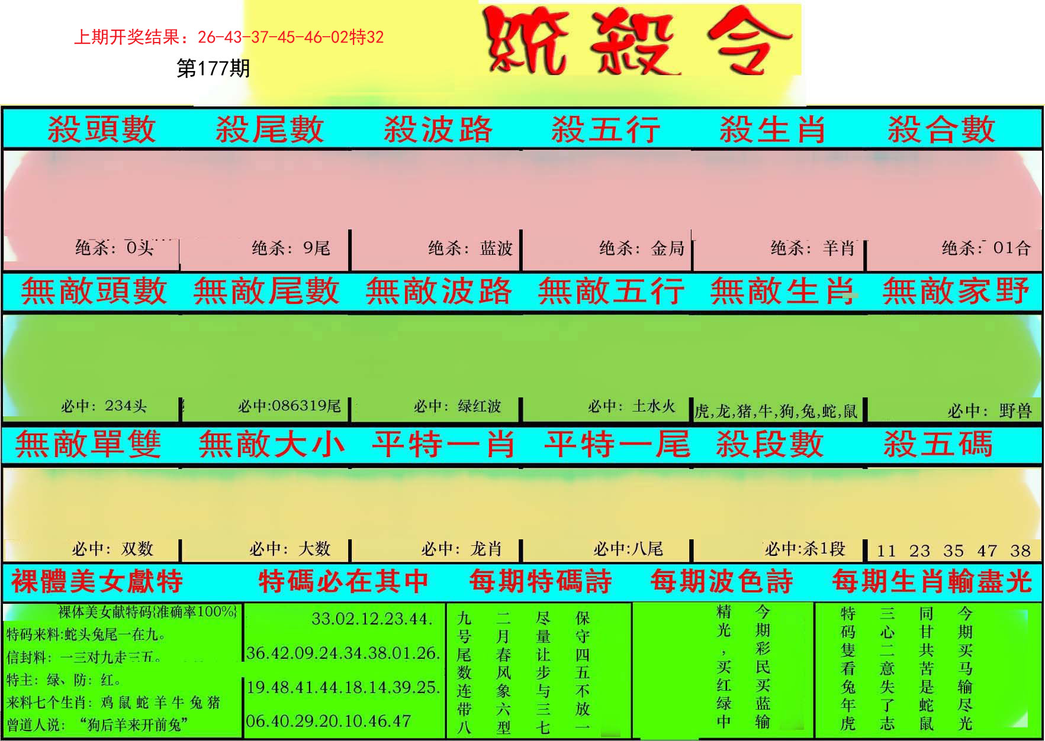Select the 必中: 龙肖 cell

(461, 549)
